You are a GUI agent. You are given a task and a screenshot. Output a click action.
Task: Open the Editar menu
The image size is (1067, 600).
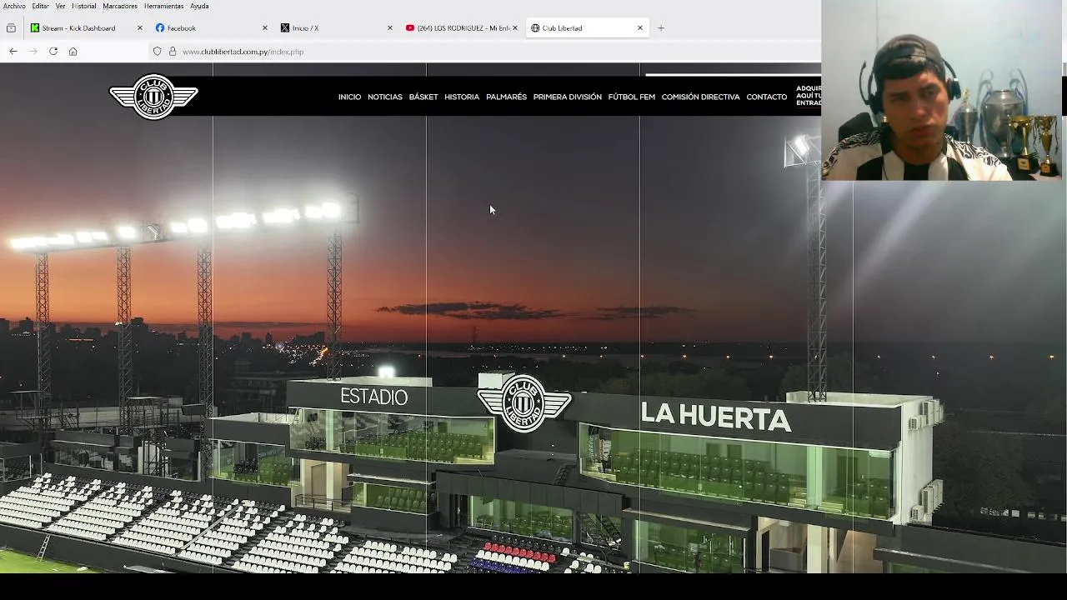[40, 6]
